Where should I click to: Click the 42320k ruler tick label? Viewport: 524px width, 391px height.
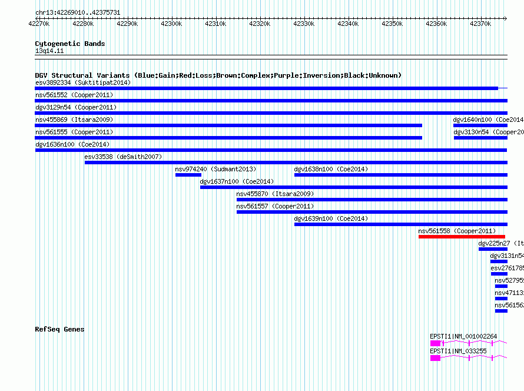pyautogui.click(x=260, y=24)
